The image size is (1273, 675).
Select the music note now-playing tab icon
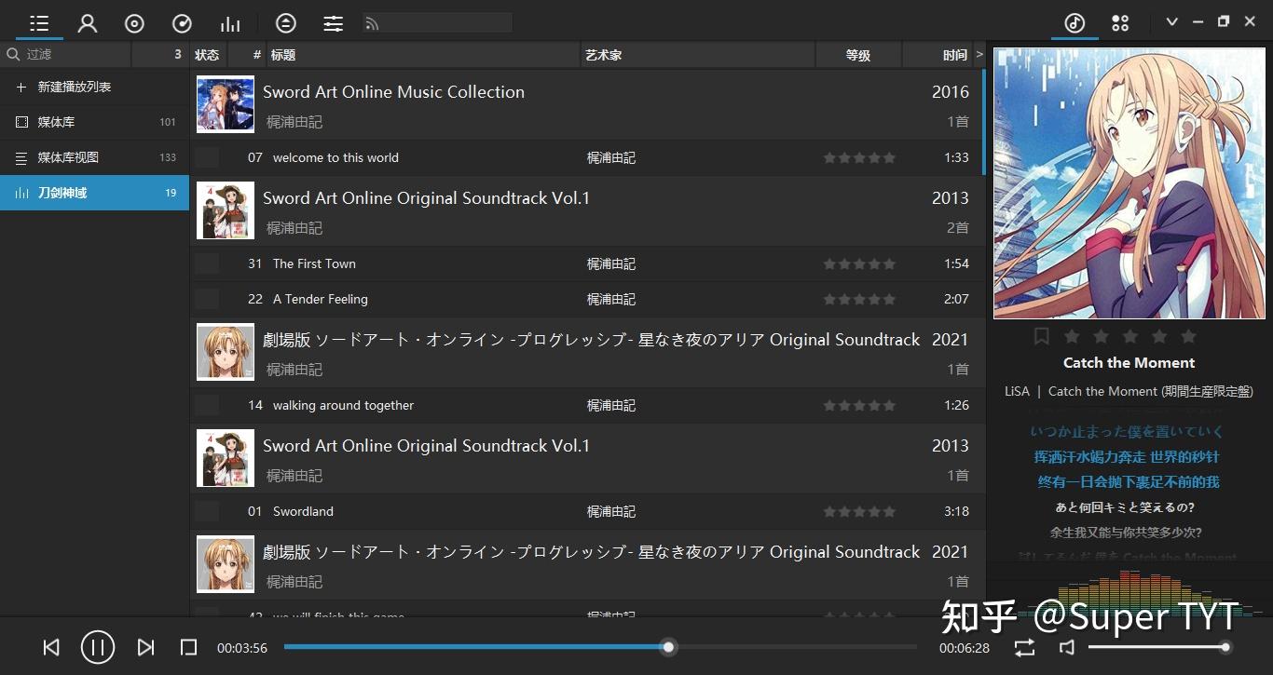tap(1074, 21)
